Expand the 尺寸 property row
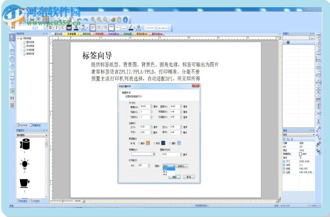The width and height of the screenshot is (330, 217). tap(284, 161)
